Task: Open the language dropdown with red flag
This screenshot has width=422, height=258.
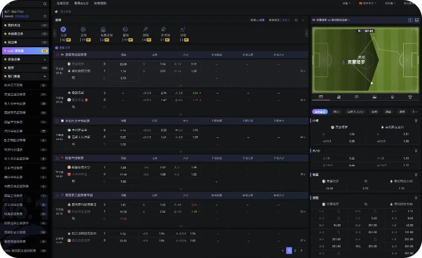Action: click(x=368, y=3)
